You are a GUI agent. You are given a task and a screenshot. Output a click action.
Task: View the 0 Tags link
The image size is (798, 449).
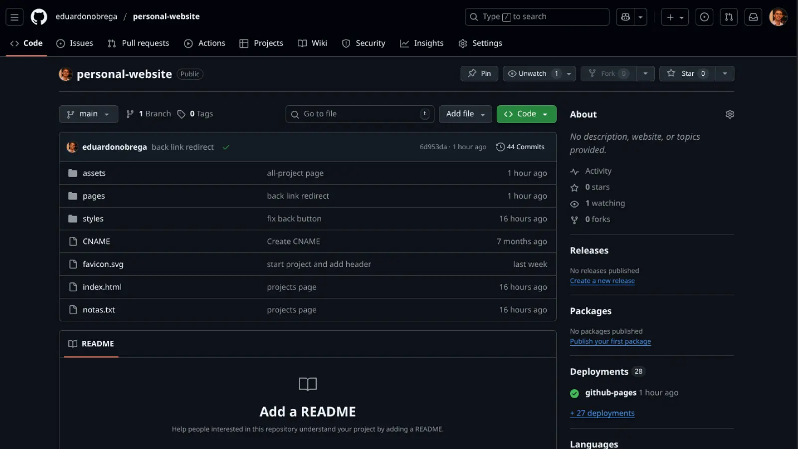(195, 114)
